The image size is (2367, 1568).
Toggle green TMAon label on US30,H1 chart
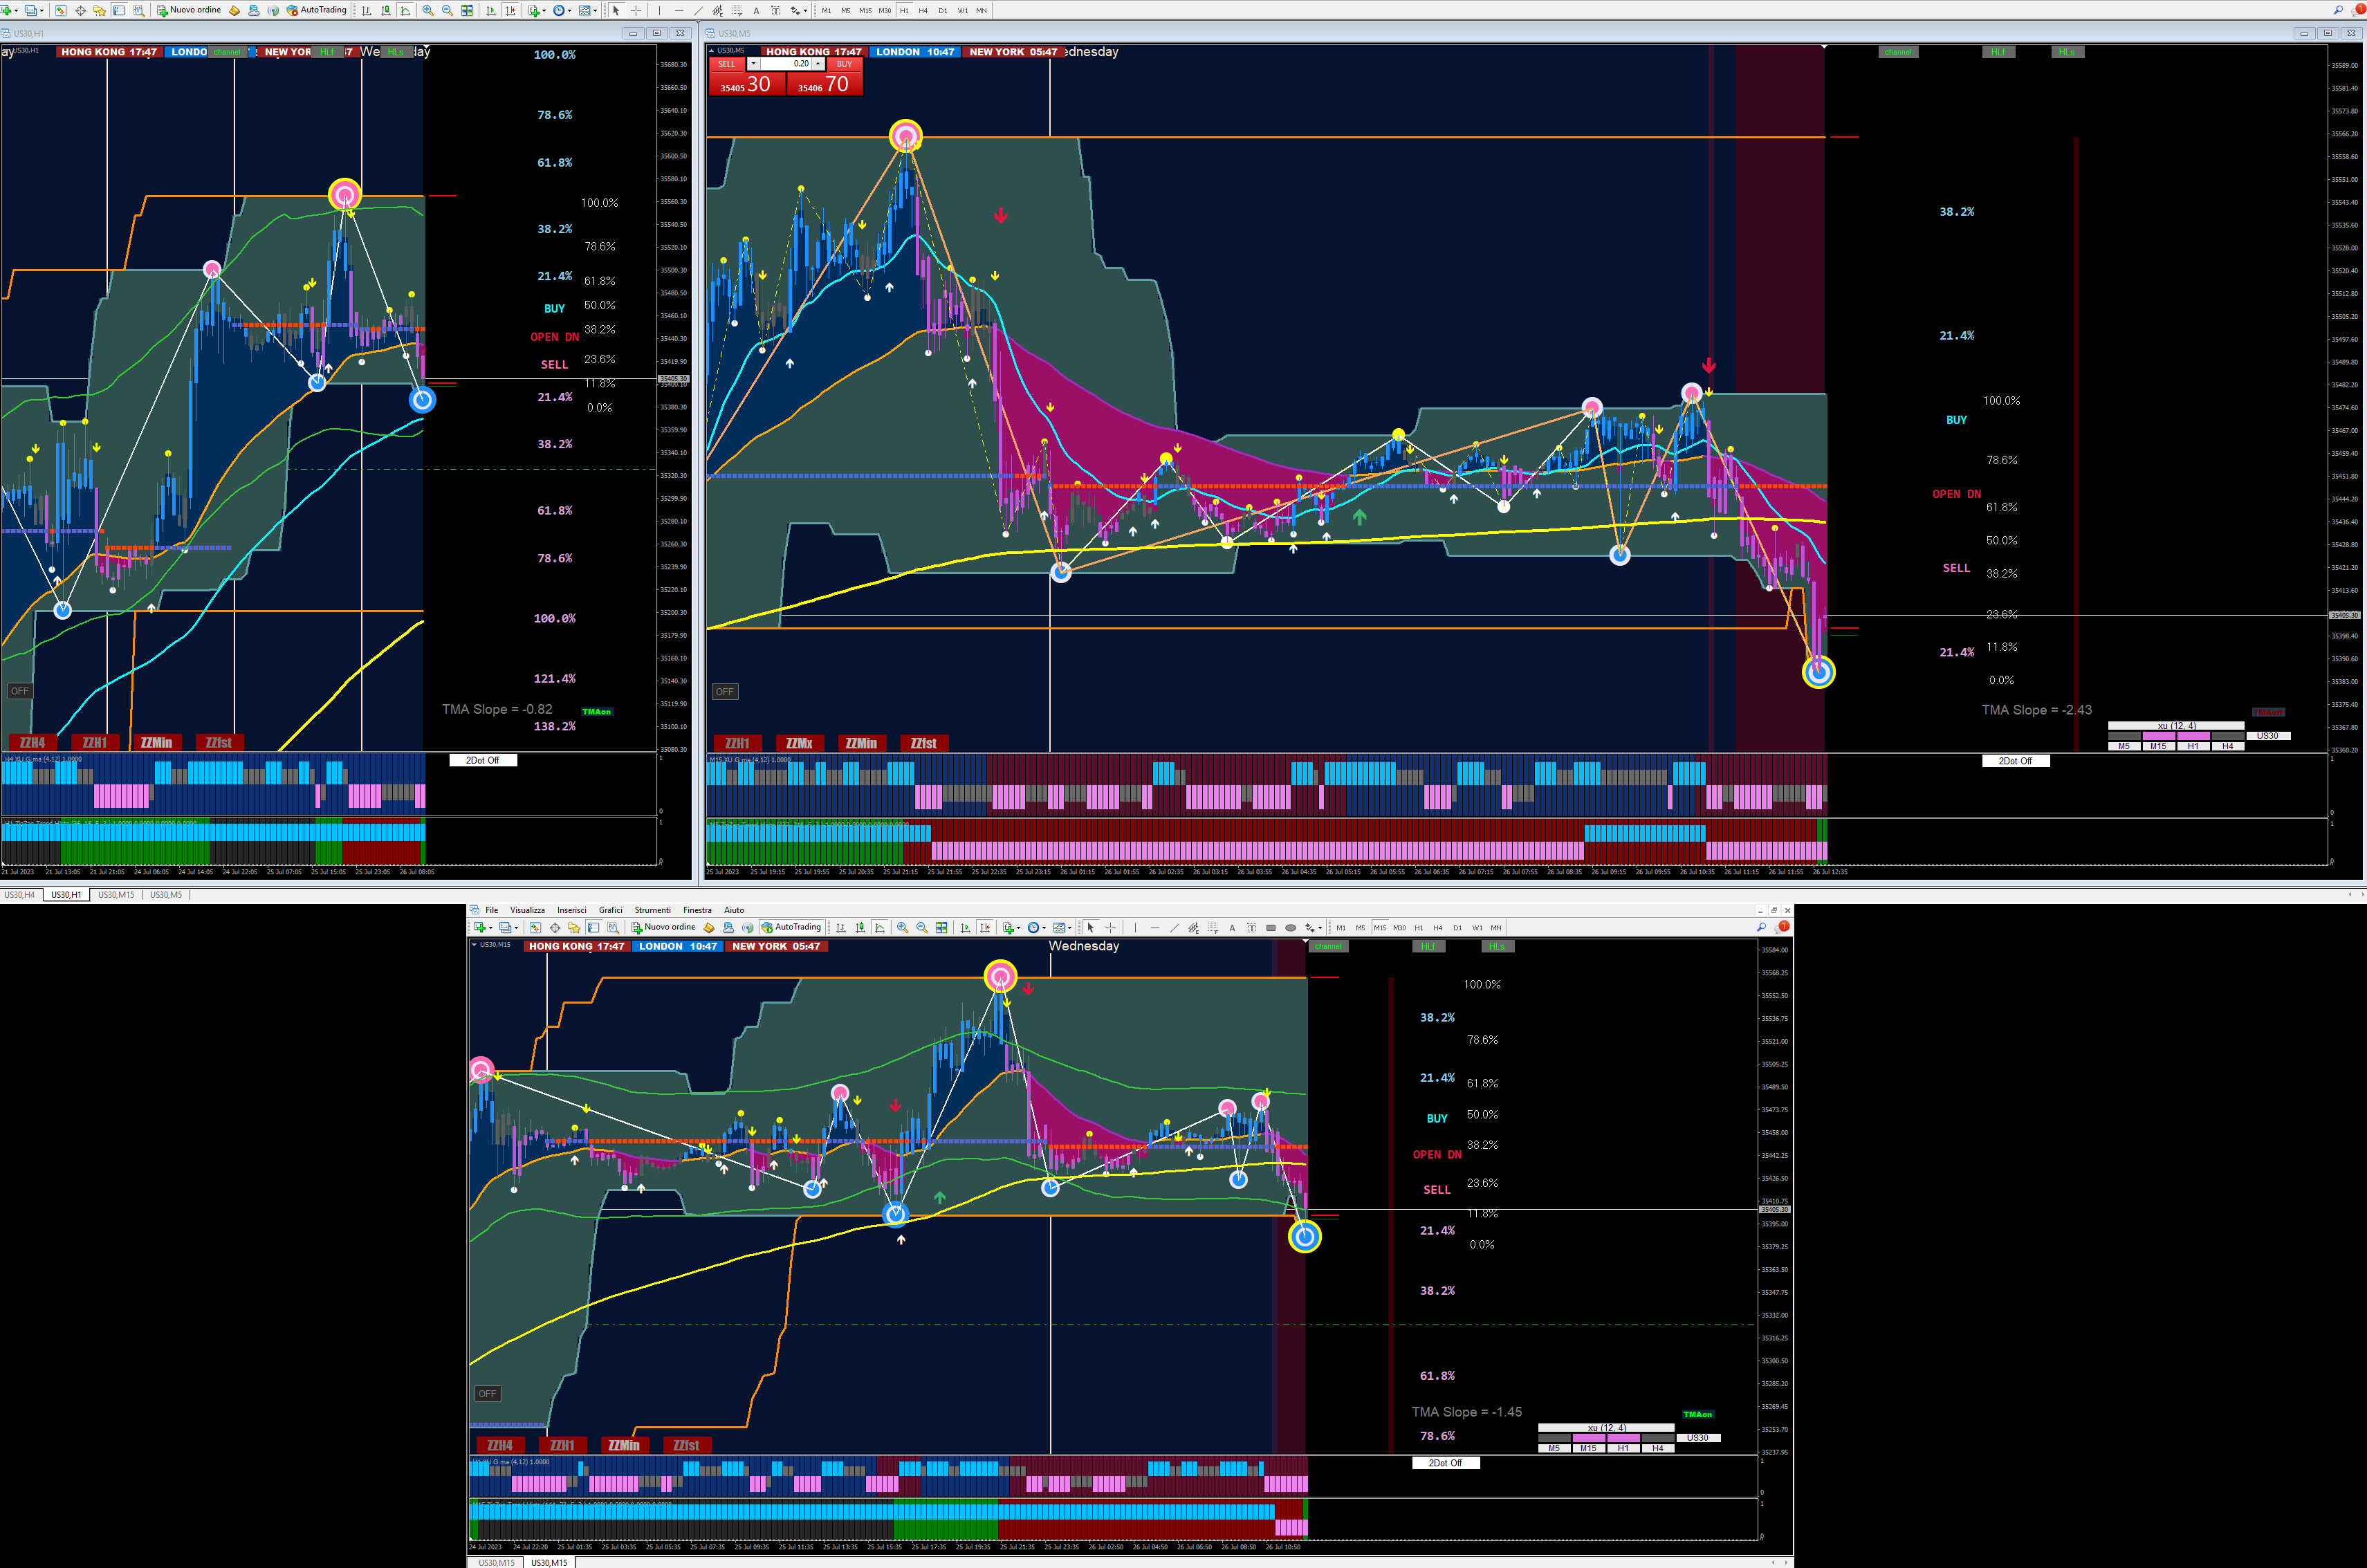[x=596, y=712]
